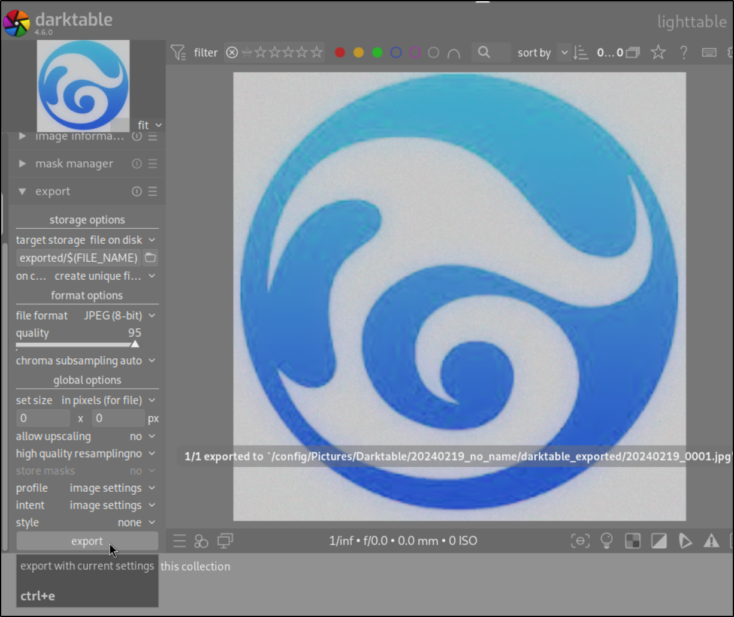
Task: Toggle color label union/intersection operator
Action: pyautogui.click(x=454, y=53)
